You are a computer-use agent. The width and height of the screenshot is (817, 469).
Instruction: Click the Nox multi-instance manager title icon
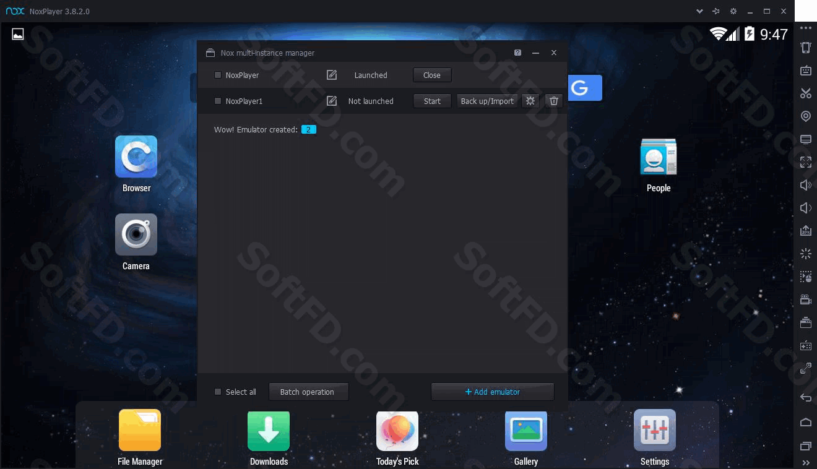coord(210,53)
